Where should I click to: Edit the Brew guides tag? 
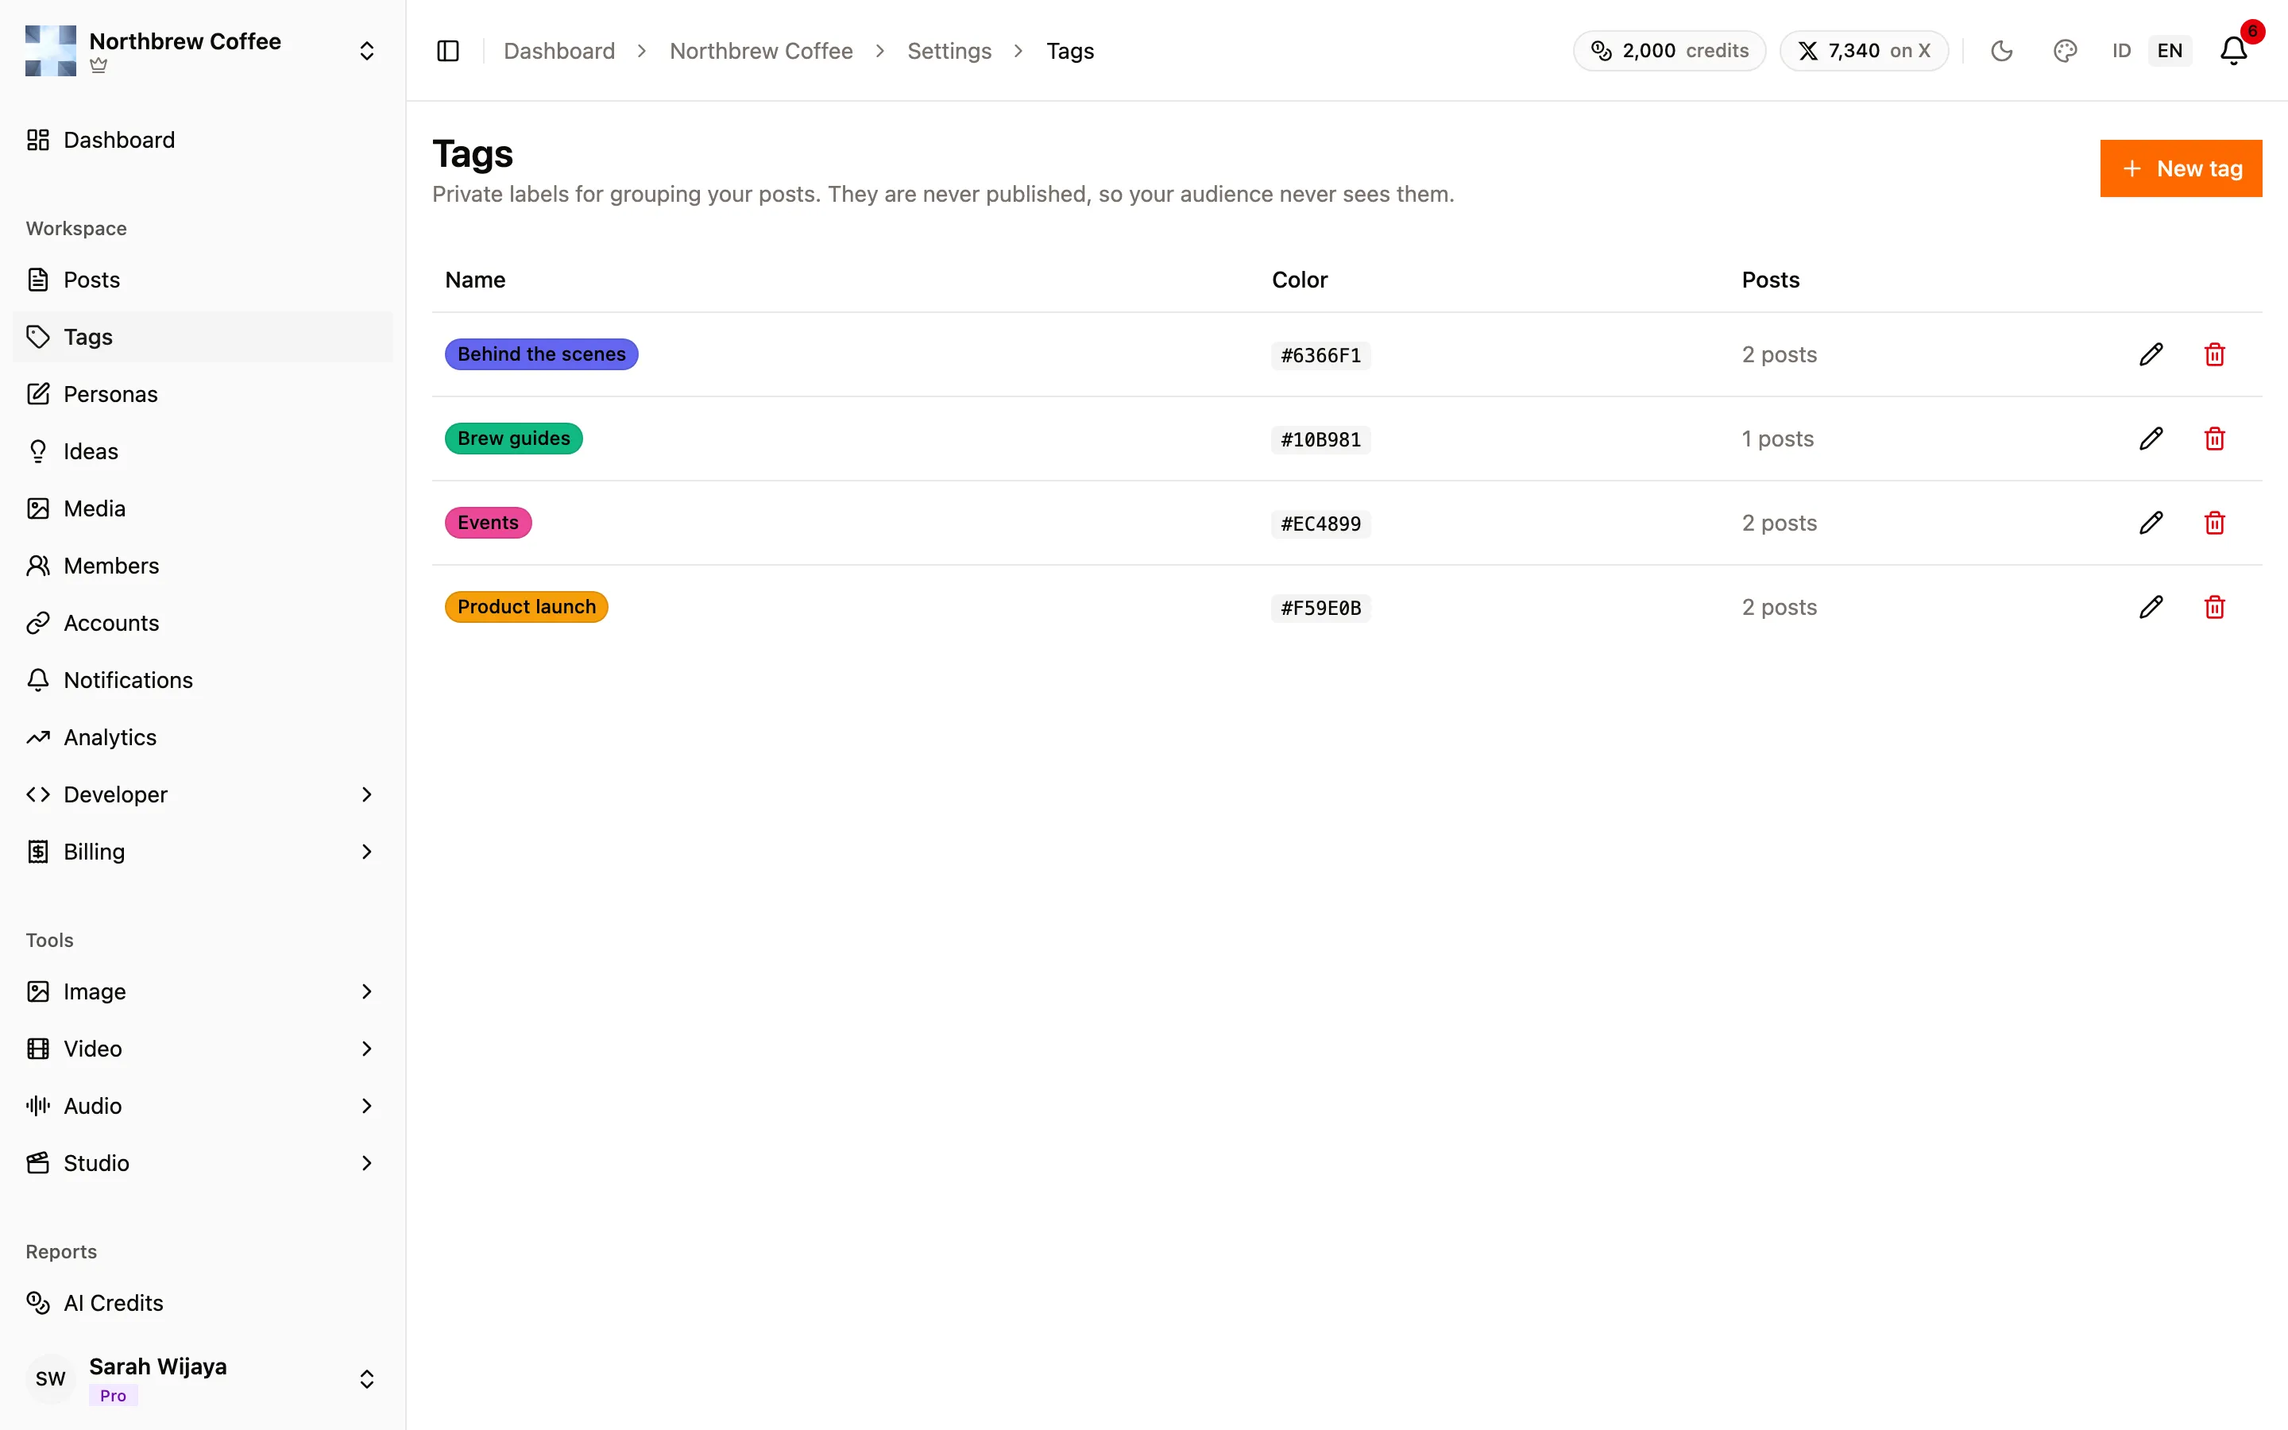[x=2151, y=439]
